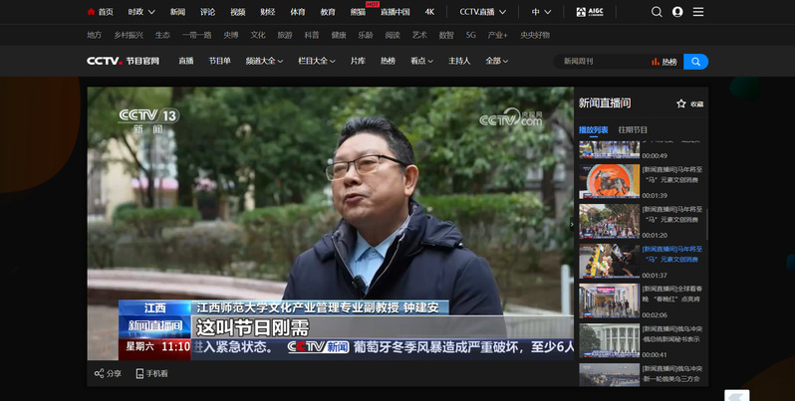
Task: Collapse the playlist panel with side arrow
Action: 572,224
